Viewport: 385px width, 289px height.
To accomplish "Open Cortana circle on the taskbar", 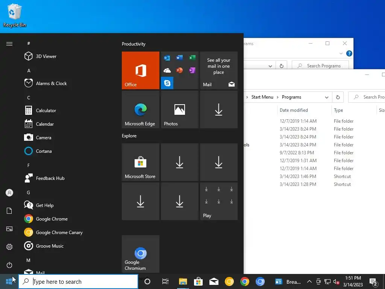I will click(147, 281).
